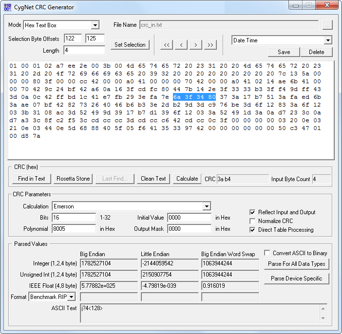Viewport: 342px width, 334px height.
Task: Click the CRC result field 3a b4
Action: [x=243, y=179]
